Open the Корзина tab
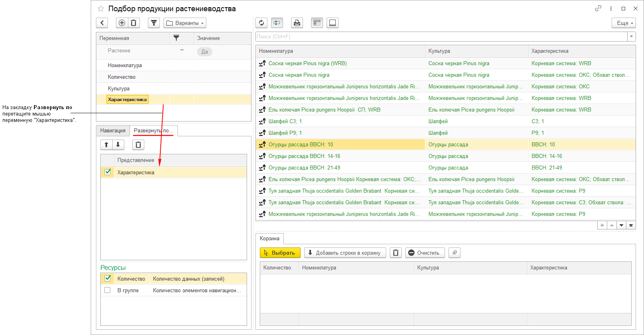 point(269,239)
